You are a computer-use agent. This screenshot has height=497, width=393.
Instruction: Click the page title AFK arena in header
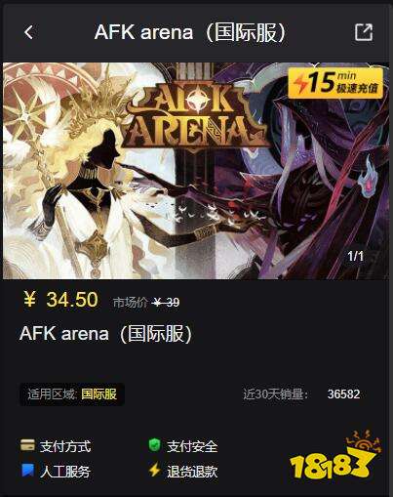click(x=190, y=32)
